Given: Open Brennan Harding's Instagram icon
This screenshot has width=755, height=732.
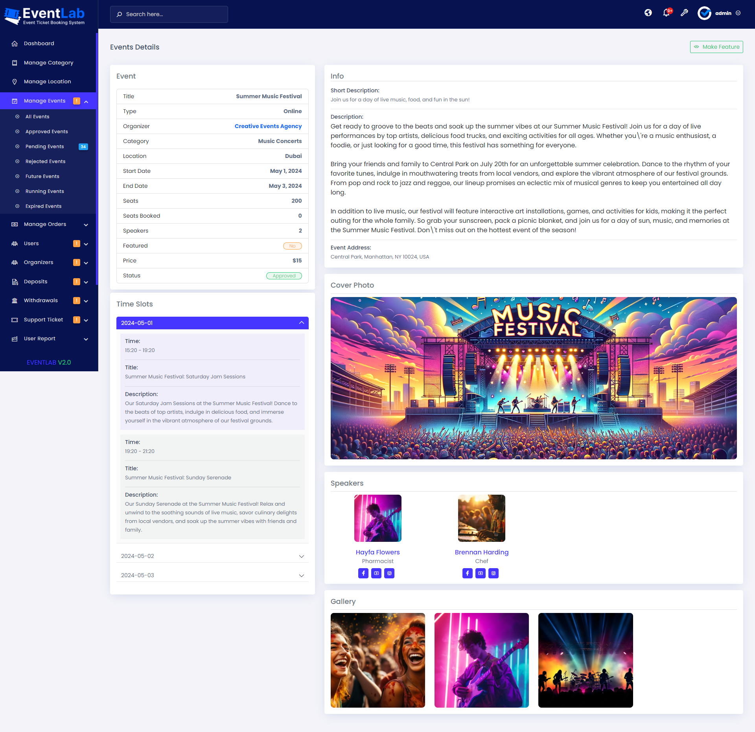Looking at the screenshot, I should point(493,573).
